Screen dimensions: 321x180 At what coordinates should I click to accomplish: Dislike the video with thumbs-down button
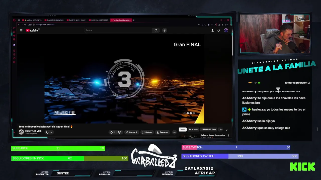[x=120, y=132]
